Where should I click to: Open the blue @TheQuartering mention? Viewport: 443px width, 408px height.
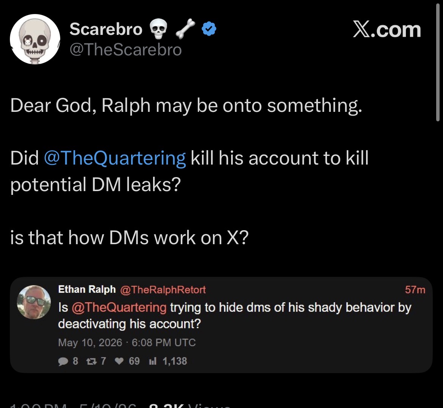[x=115, y=158]
